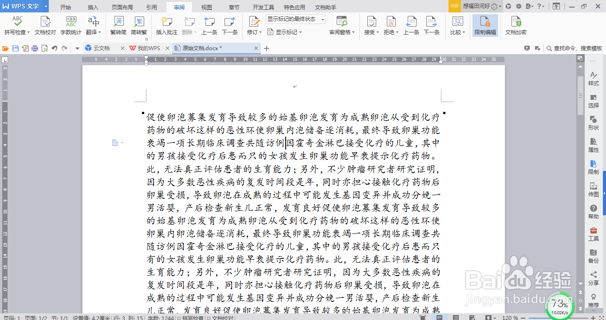Open the 分享 share sidebar panel
Screen dimensions: 606x320
(593, 279)
